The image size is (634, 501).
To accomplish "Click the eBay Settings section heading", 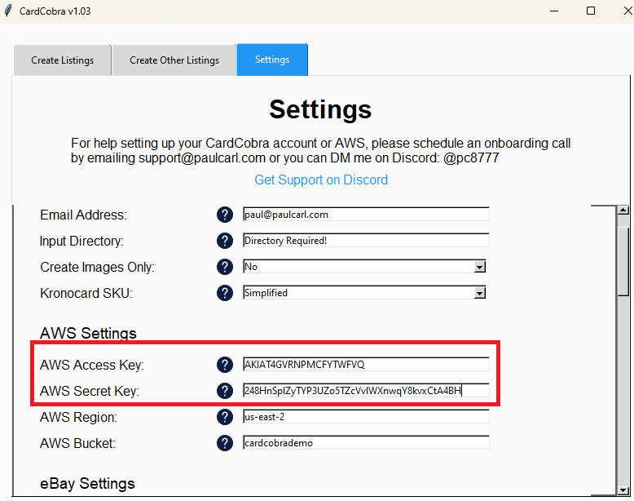I will coord(87,484).
